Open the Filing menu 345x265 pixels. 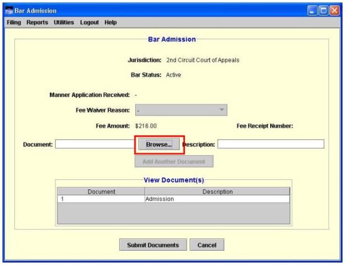coord(14,23)
